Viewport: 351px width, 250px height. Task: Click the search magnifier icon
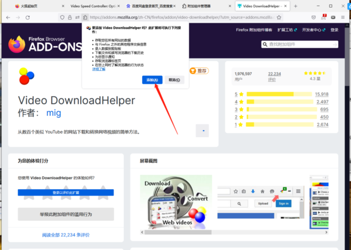(265, 44)
